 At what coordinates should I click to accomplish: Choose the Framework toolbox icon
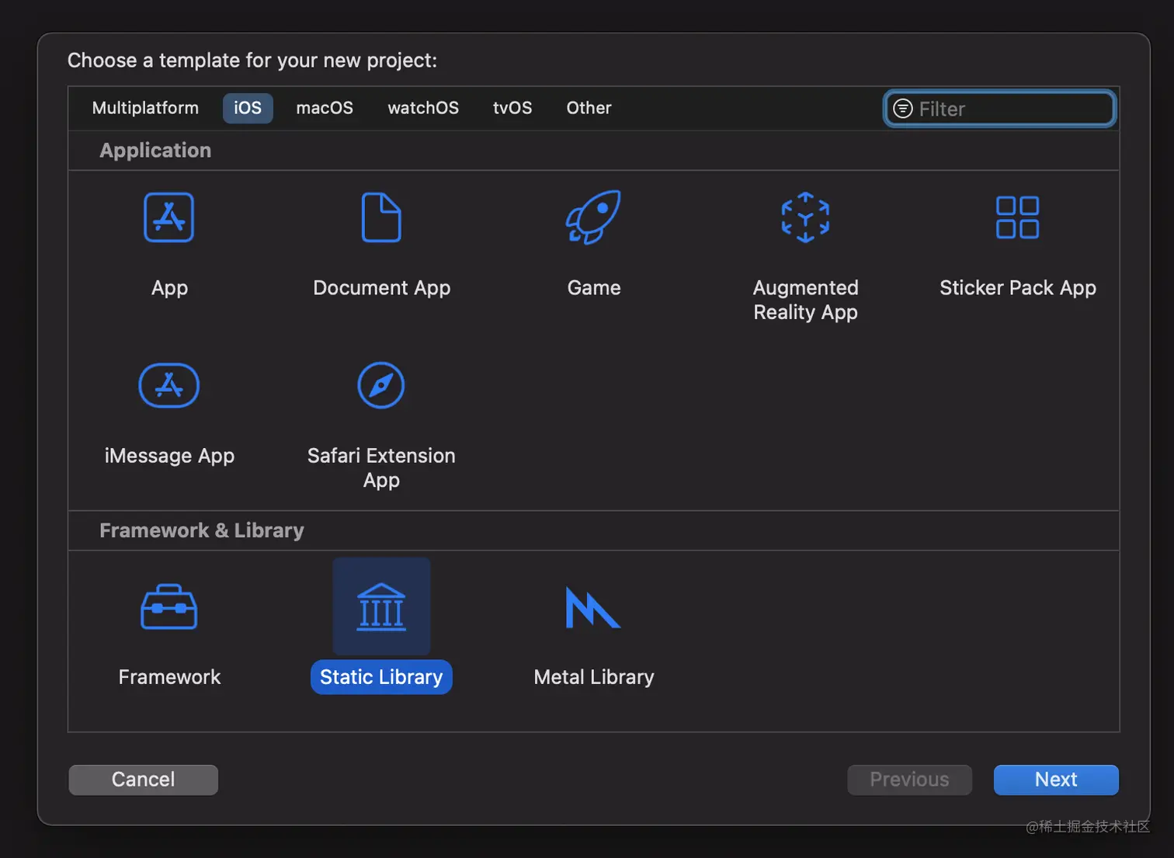[168, 606]
